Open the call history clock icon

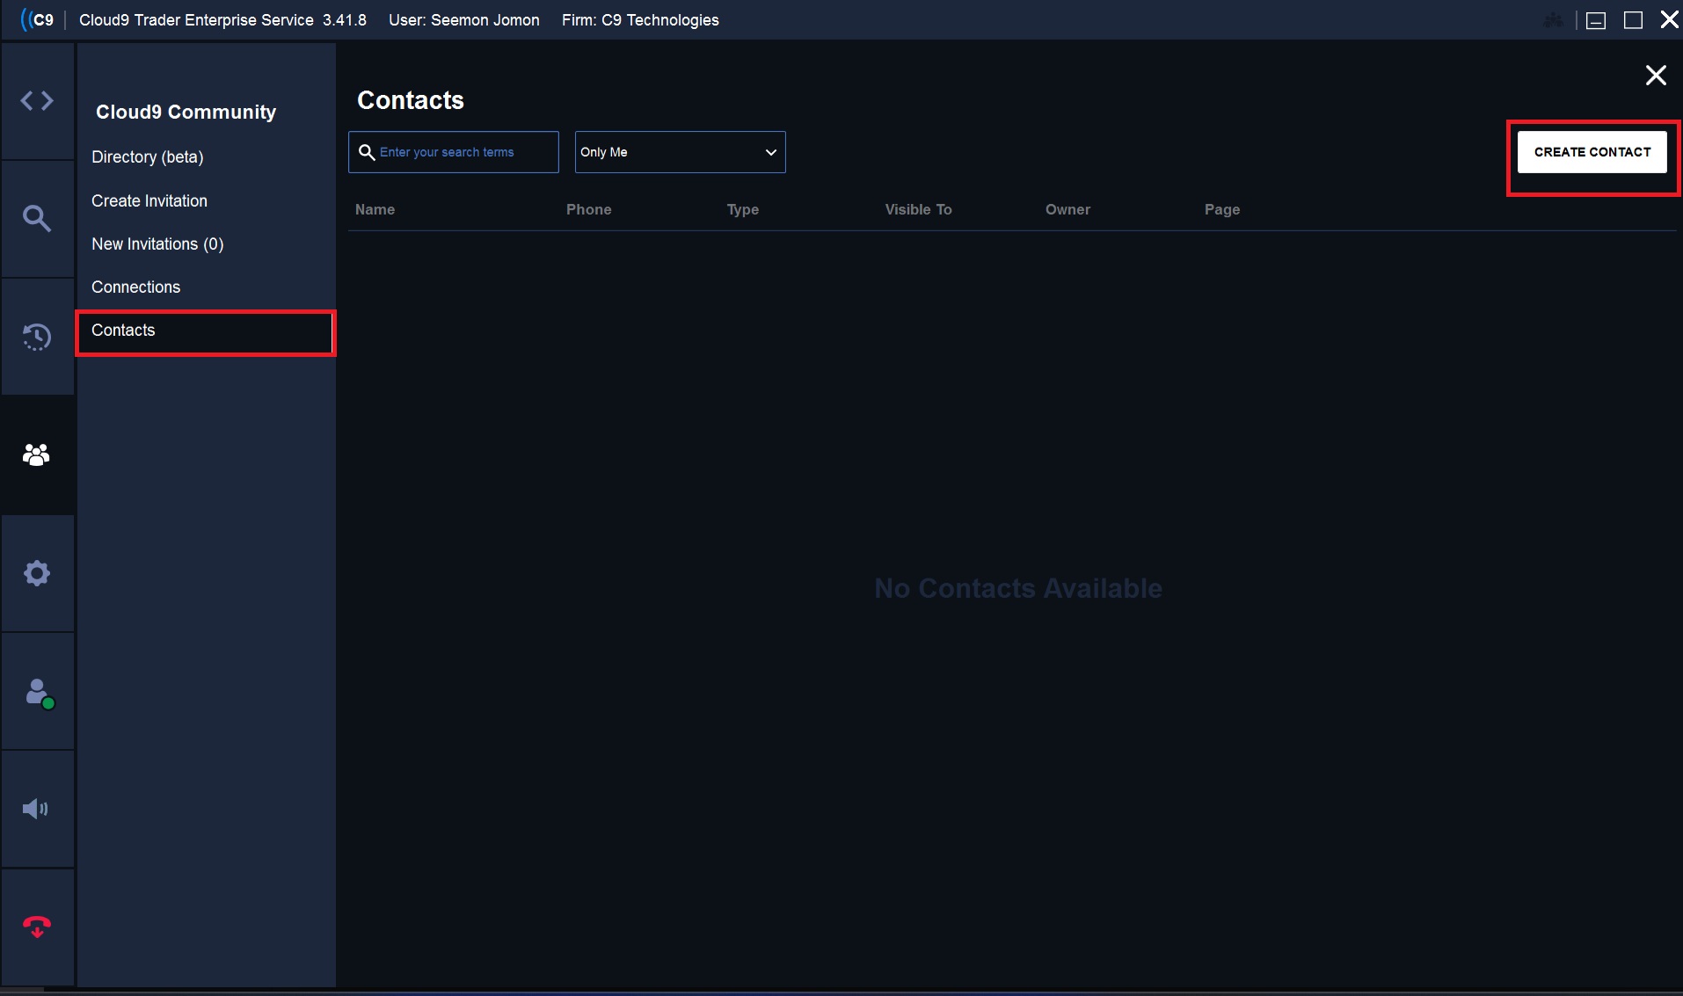pyautogui.click(x=37, y=337)
